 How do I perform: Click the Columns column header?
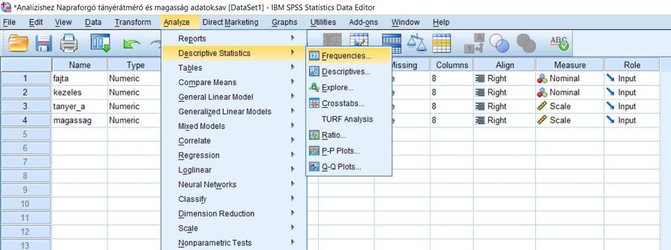(x=451, y=65)
